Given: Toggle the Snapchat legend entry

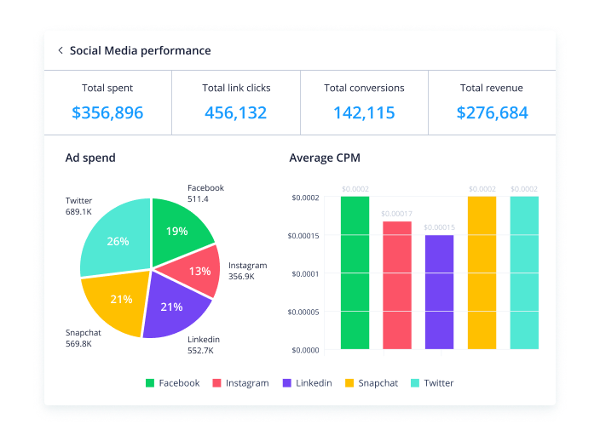Looking at the screenshot, I should [x=371, y=383].
